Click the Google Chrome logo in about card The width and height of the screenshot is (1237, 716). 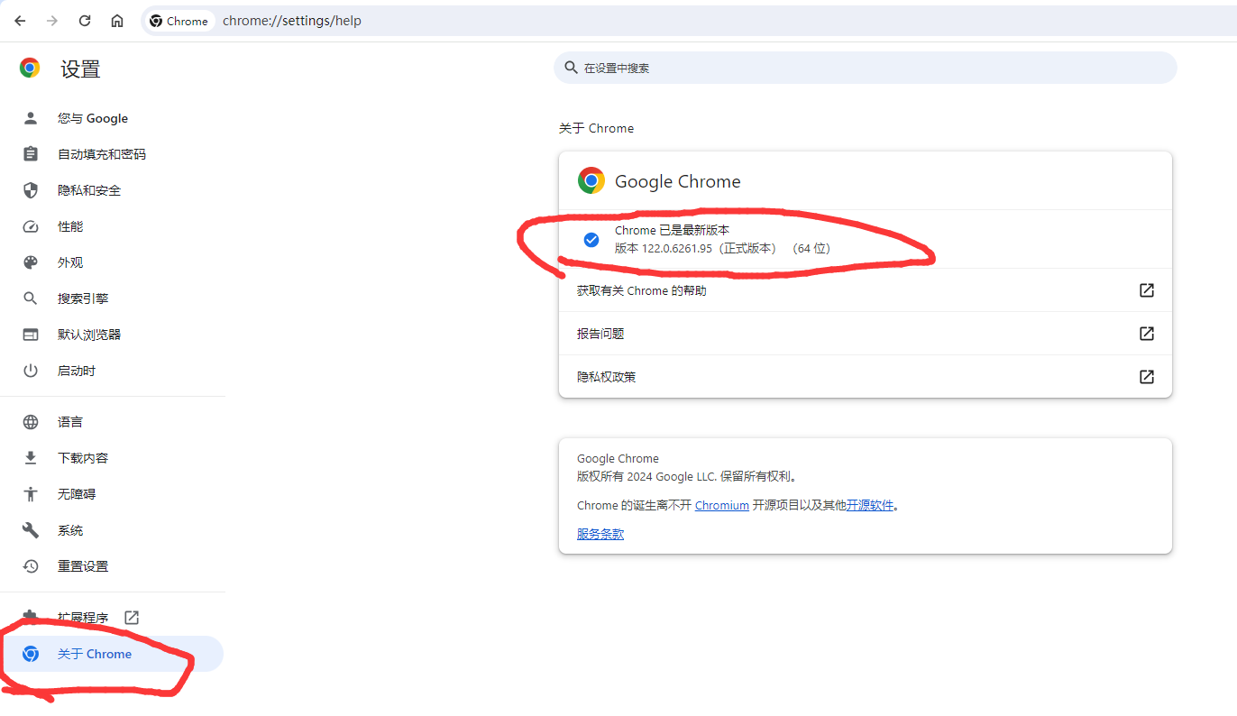click(591, 181)
